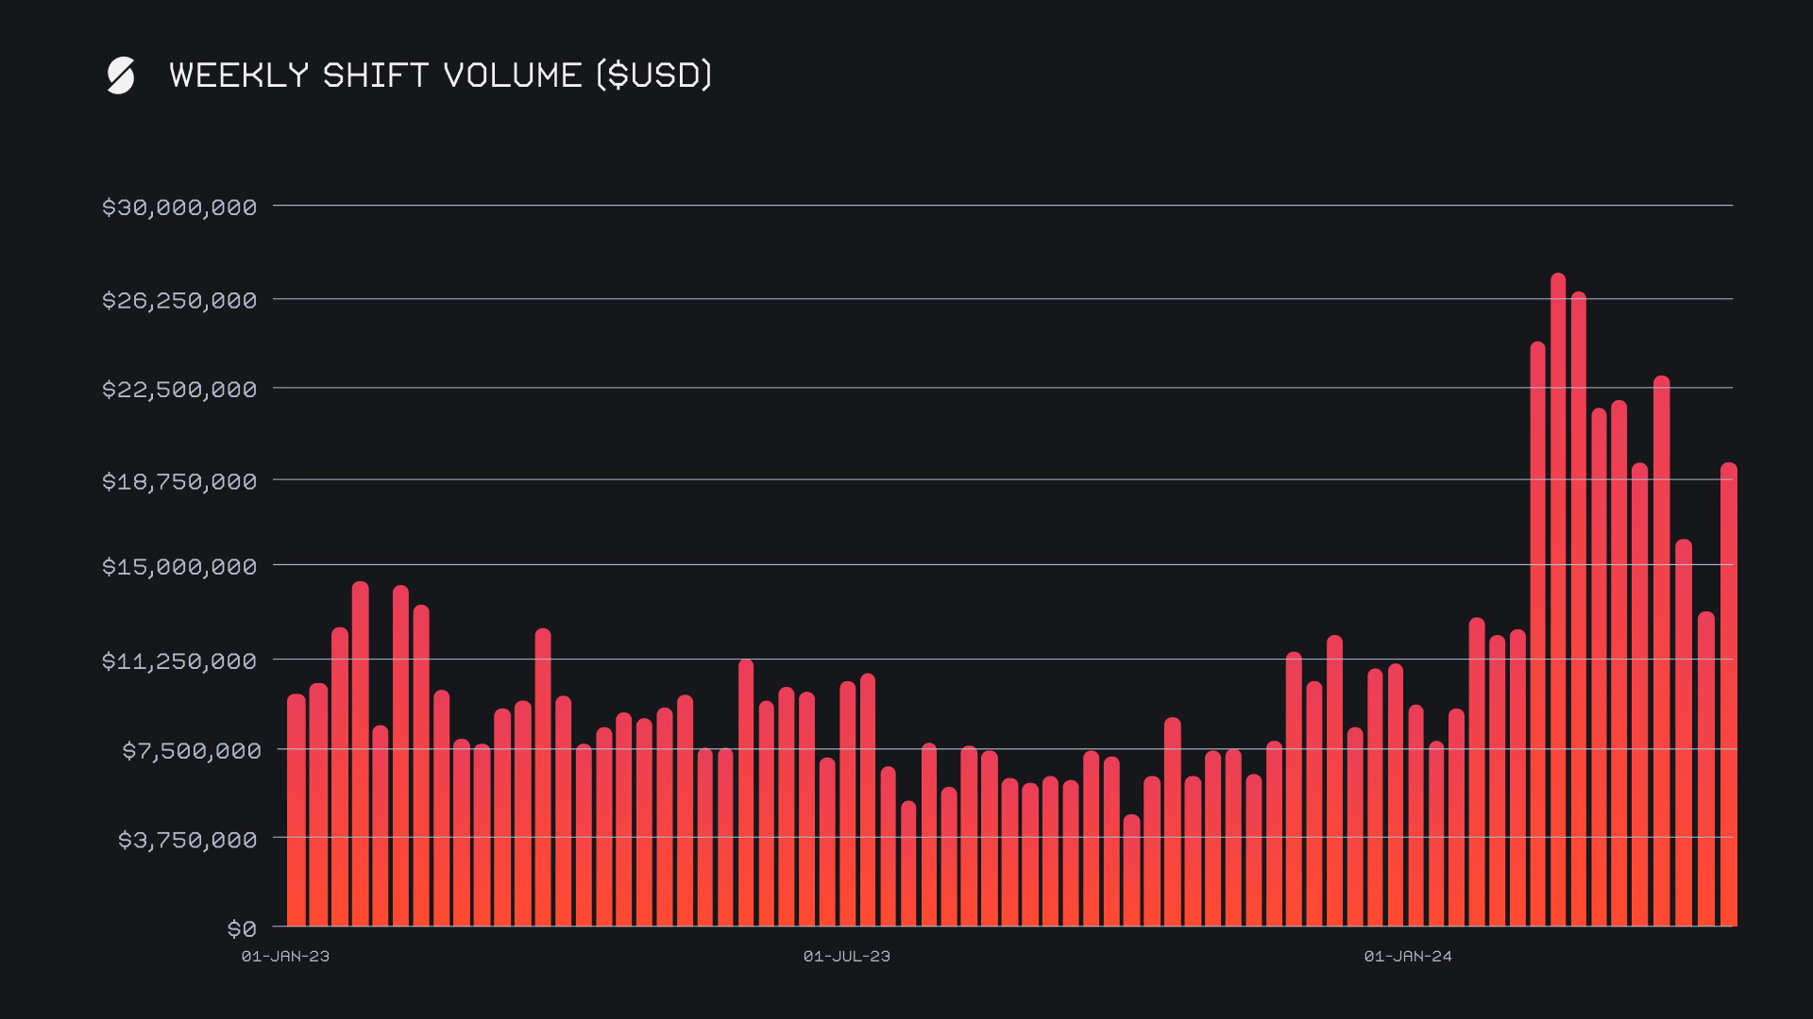Viewport: 1813px width, 1019px height.
Task: Click the 01-JAN-23 date label
Action: pos(285,956)
